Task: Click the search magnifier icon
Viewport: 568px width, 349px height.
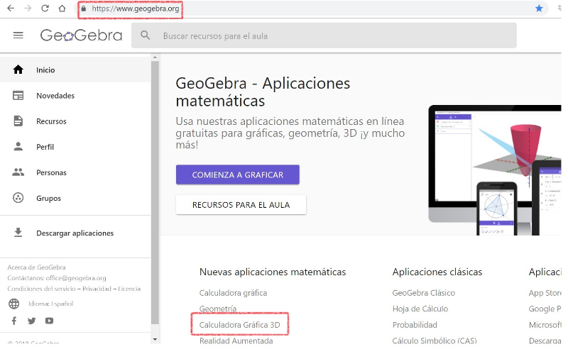Action: 146,35
